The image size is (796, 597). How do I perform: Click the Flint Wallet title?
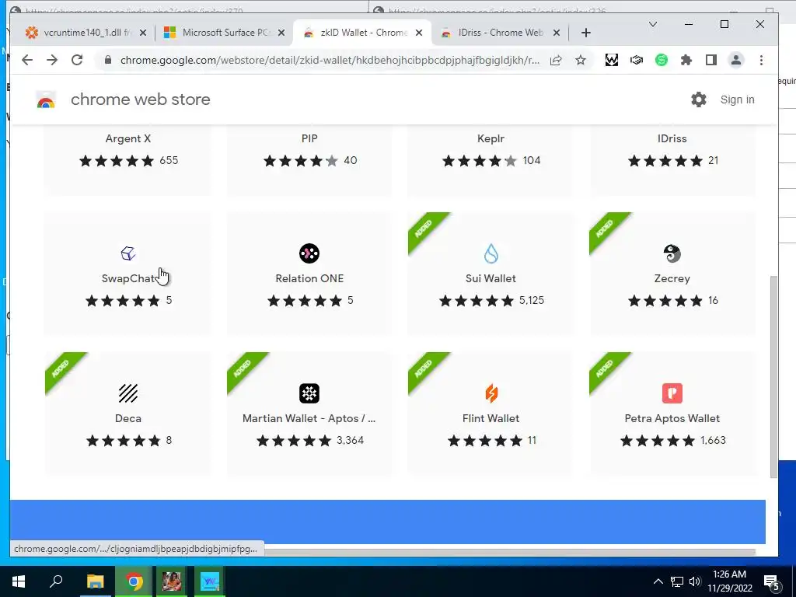[491, 418]
